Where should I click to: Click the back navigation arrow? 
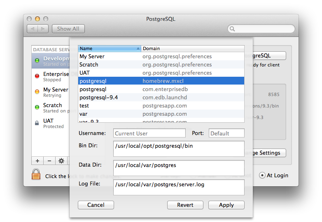(33, 29)
